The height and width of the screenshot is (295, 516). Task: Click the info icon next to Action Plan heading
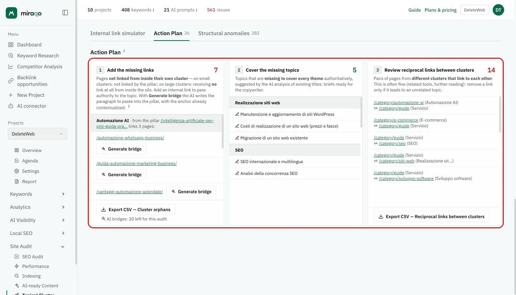click(124, 51)
